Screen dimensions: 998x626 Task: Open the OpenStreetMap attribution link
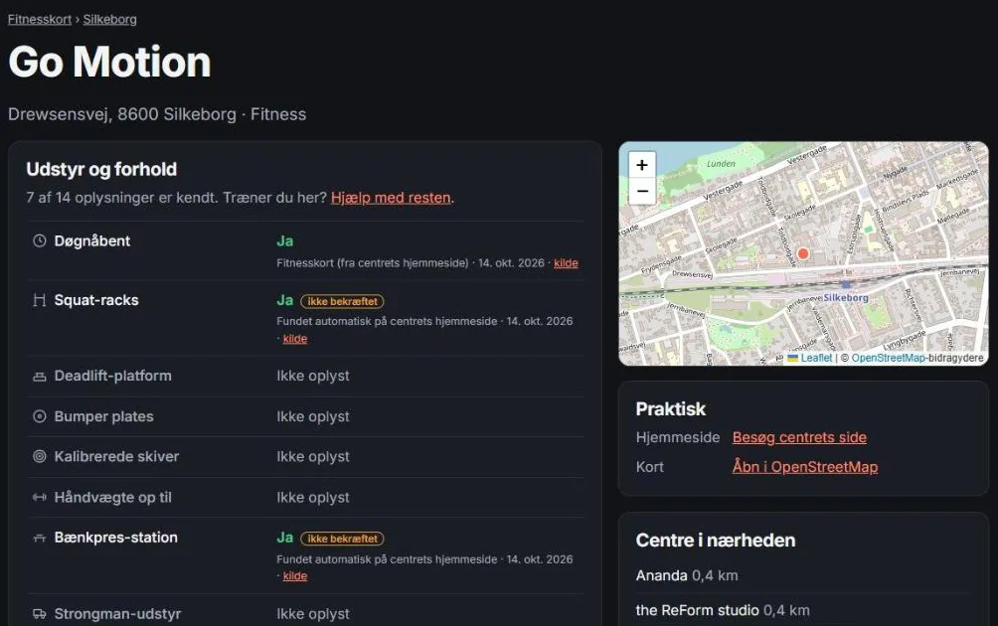pyautogui.click(x=889, y=358)
